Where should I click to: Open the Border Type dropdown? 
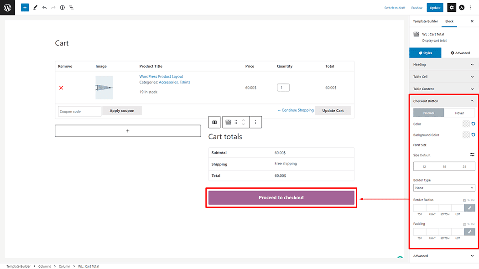coord(444,188)
